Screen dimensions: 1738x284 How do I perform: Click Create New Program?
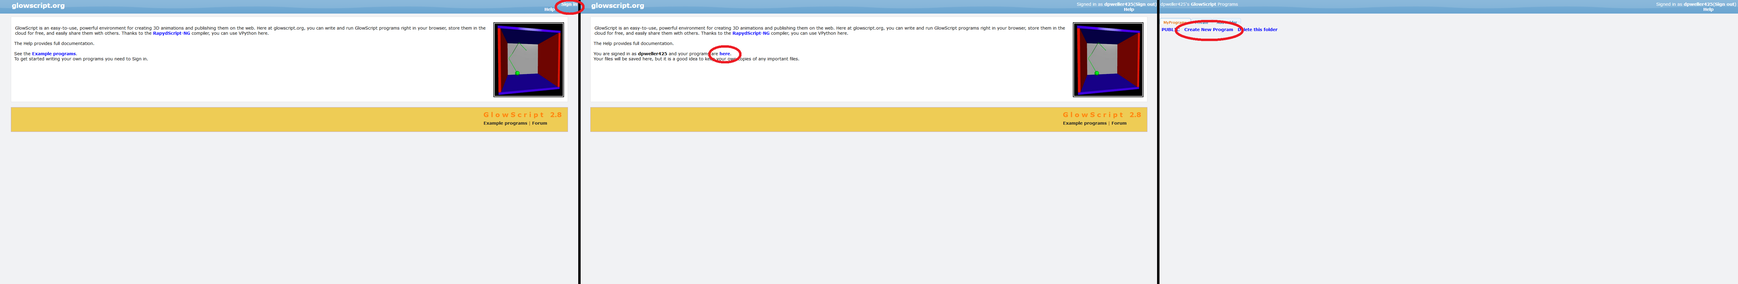tap(1208, 30)
